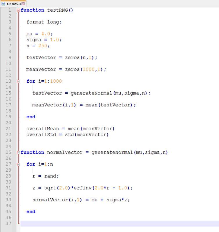Click the 'end' keyword on line 35
The width and height of the screenshot is (219, 232).
pyautogui.click(x=31, y=212)
